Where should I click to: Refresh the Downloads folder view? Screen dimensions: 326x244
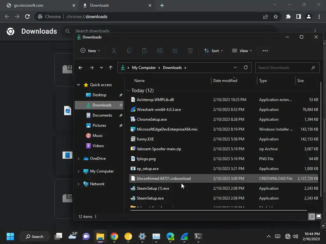[246, 67]
